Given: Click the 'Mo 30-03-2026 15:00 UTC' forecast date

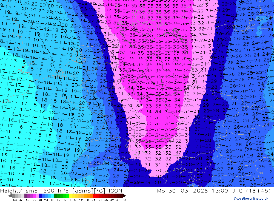Looking at the screenshot, I should coord(201,191).
